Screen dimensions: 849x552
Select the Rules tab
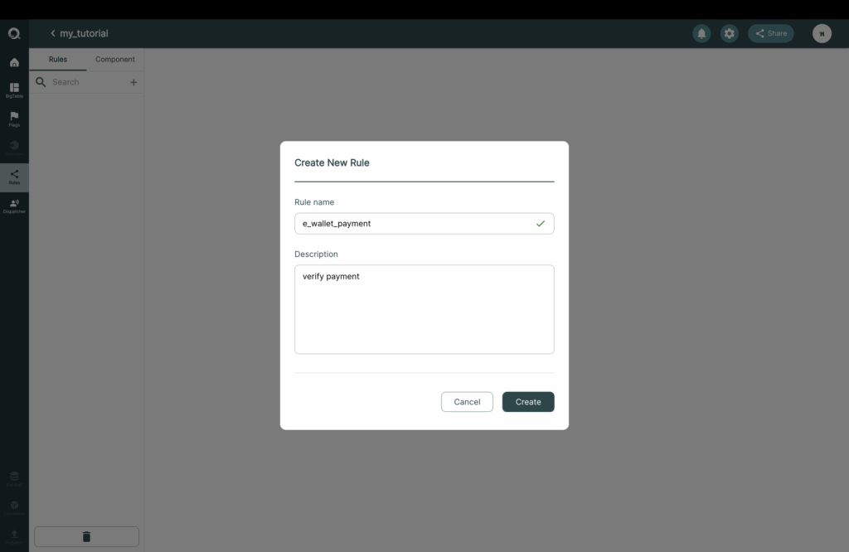(x=58, y=60)
